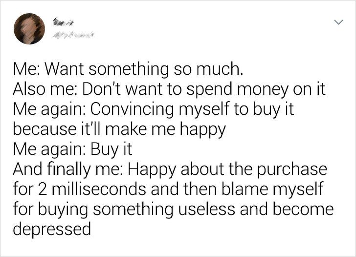Click the final word 'depressed'

click(52, 229)
